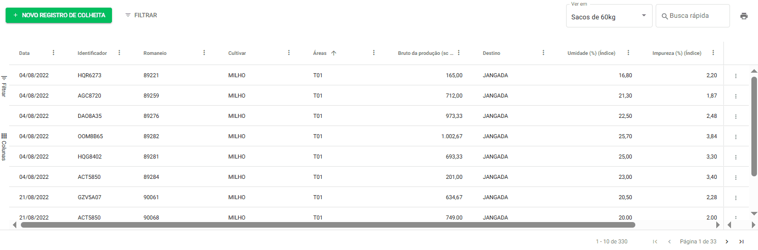Go to next page of results
Viewport: 758px width, 250px height.
coord(726,241)
